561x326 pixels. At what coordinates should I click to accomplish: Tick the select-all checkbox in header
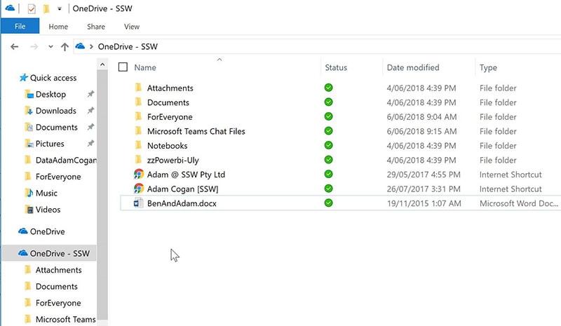coord(123,67)
